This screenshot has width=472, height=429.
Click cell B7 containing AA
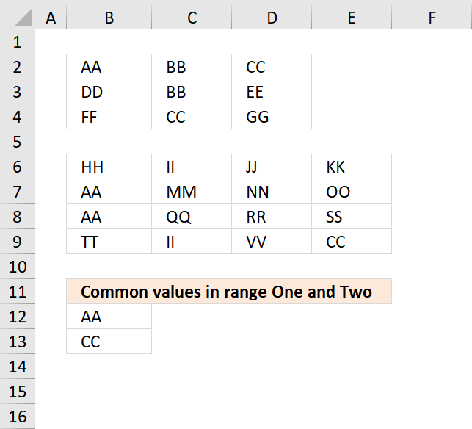[x=109, y=192]
